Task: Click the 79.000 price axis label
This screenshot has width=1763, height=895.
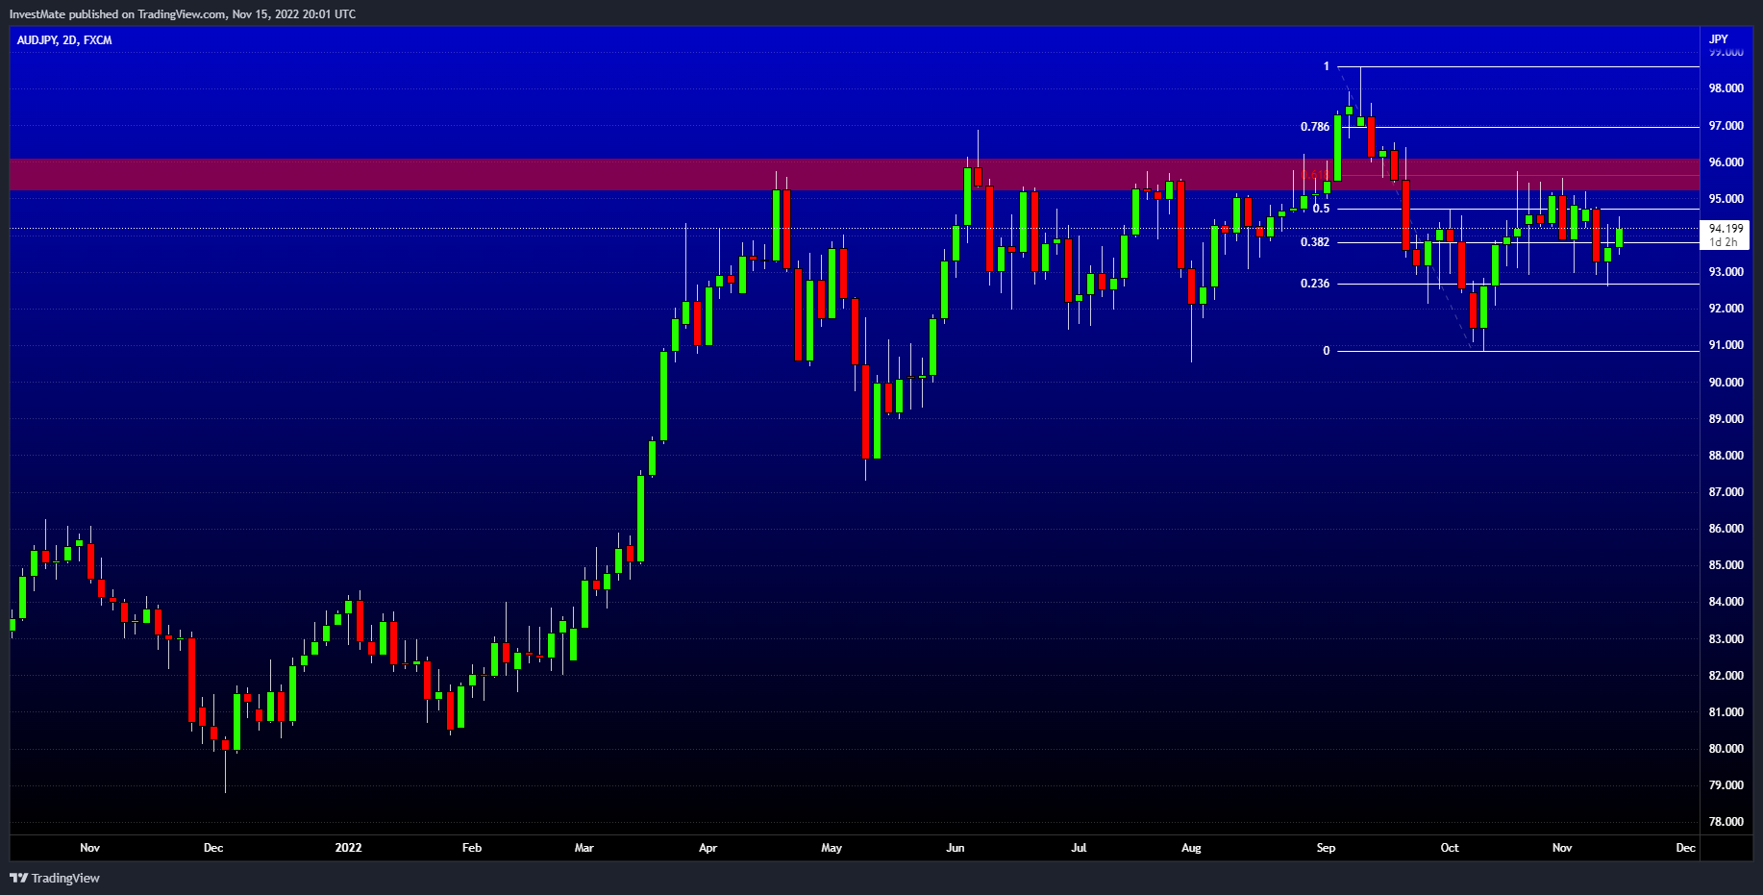Action: [1726, 785]
